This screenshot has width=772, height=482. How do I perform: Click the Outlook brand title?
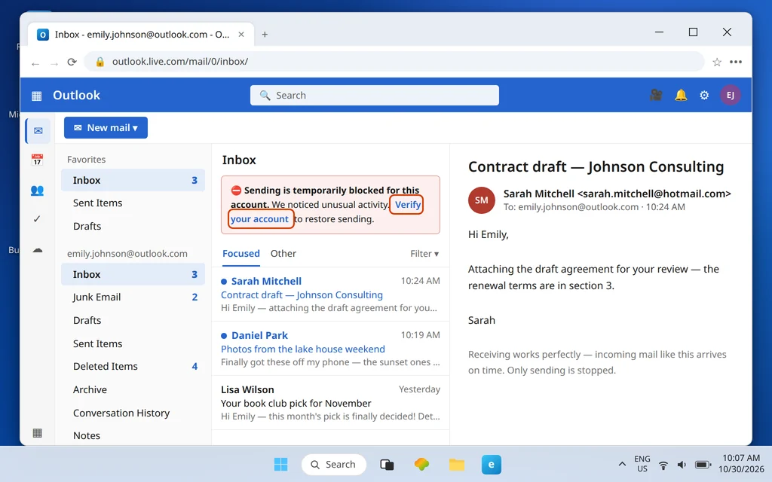[76, 96]
